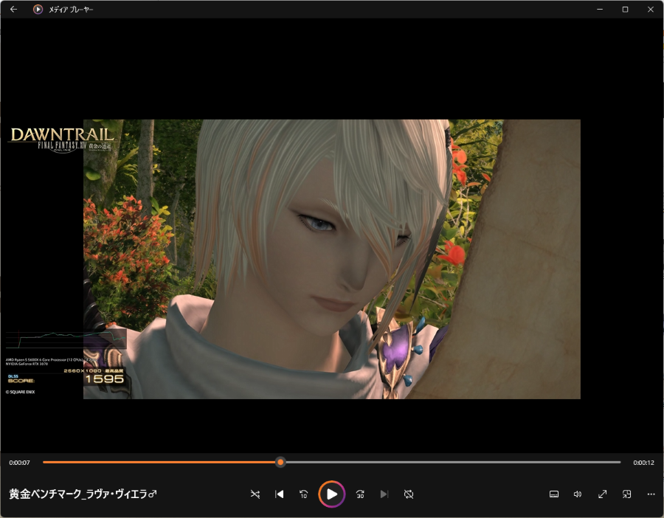The height and width of the screenshot is (518, 664).
Task: Enter full screen mode
Action: click(602, 494)
